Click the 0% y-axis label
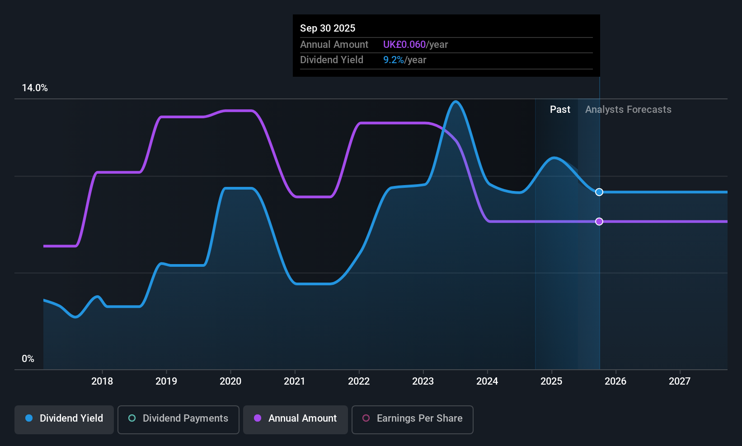 pos(28,359)
